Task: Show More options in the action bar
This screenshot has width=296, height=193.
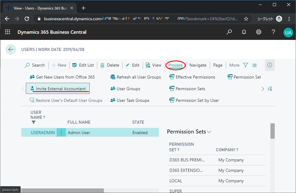Action: tap(234, 65)
